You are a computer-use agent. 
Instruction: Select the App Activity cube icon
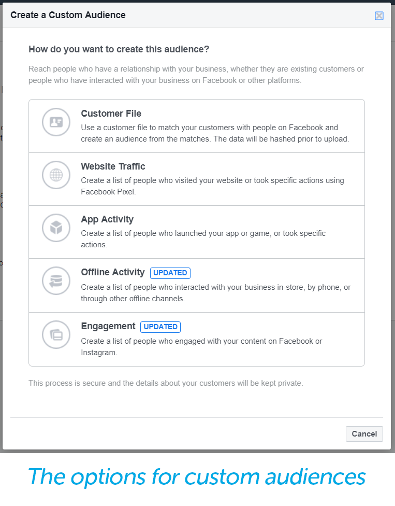[x=56, y=228]
